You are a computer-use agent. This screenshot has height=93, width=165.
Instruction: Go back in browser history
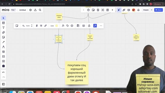[2, 4]
